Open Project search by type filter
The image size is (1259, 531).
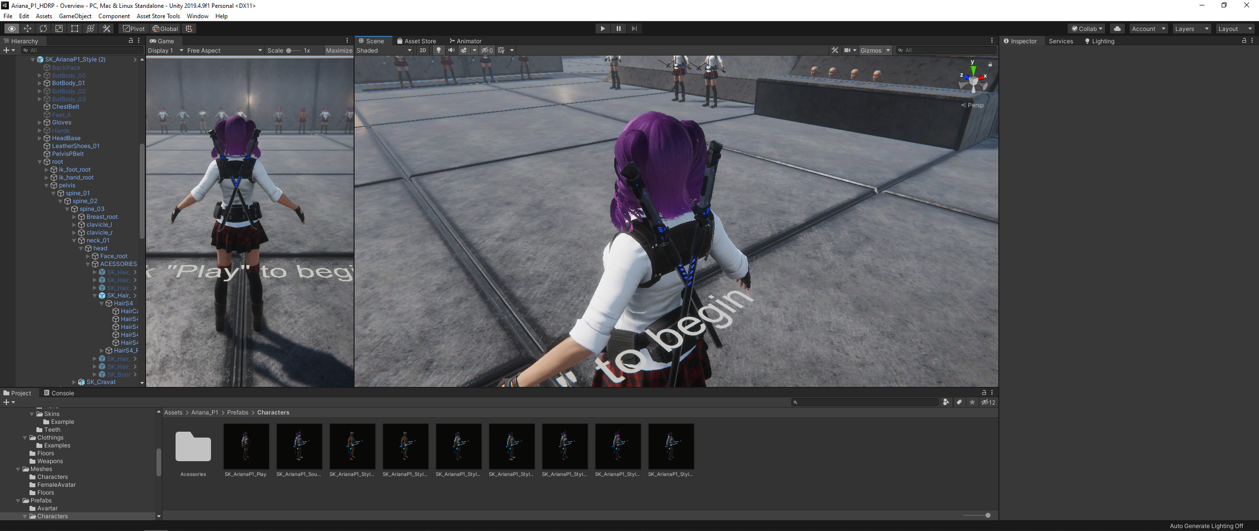click(946, 402)
